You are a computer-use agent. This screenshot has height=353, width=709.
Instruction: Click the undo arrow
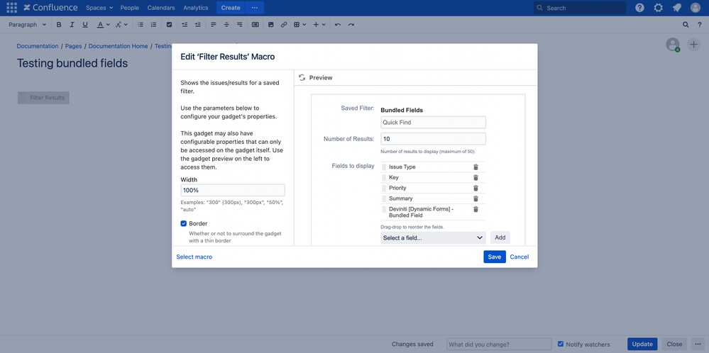point(338,25)
